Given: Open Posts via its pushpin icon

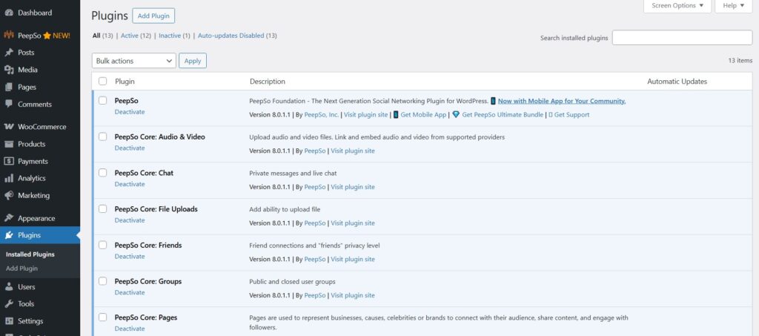Looking at the screenshot, I should [x=9, y=53].
